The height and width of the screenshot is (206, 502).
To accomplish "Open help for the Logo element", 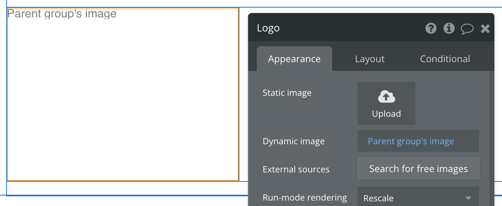I will pos(431,28).
